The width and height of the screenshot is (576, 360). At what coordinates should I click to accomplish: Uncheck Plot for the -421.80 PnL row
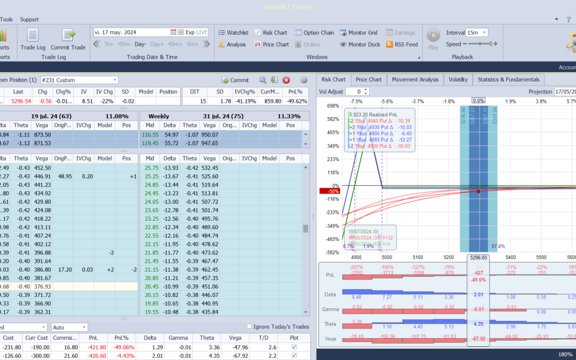[294, 347]
